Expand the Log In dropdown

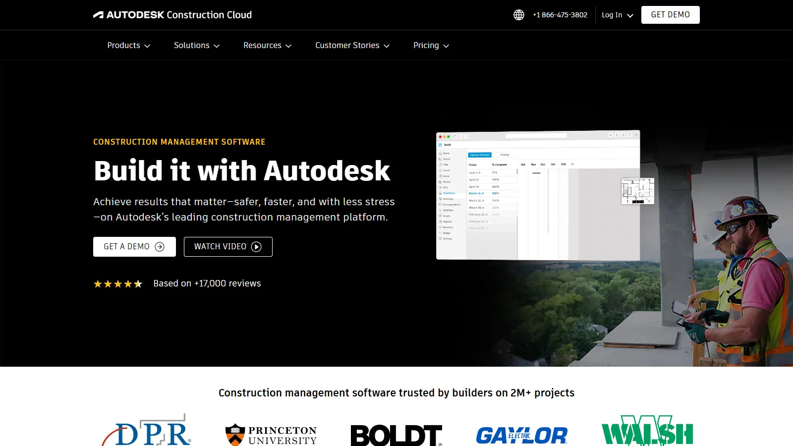[616, 15]
